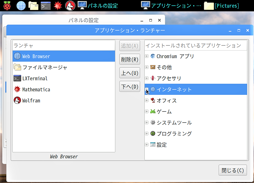Viewport: 254px width, 183px height.
Task: Click the プログラミング braces icon
Action: [153, 133]
